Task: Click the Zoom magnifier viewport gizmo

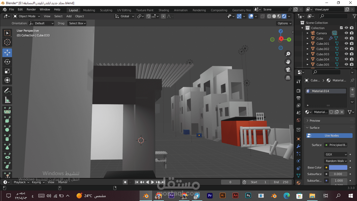Action: (x=288, y=54)
